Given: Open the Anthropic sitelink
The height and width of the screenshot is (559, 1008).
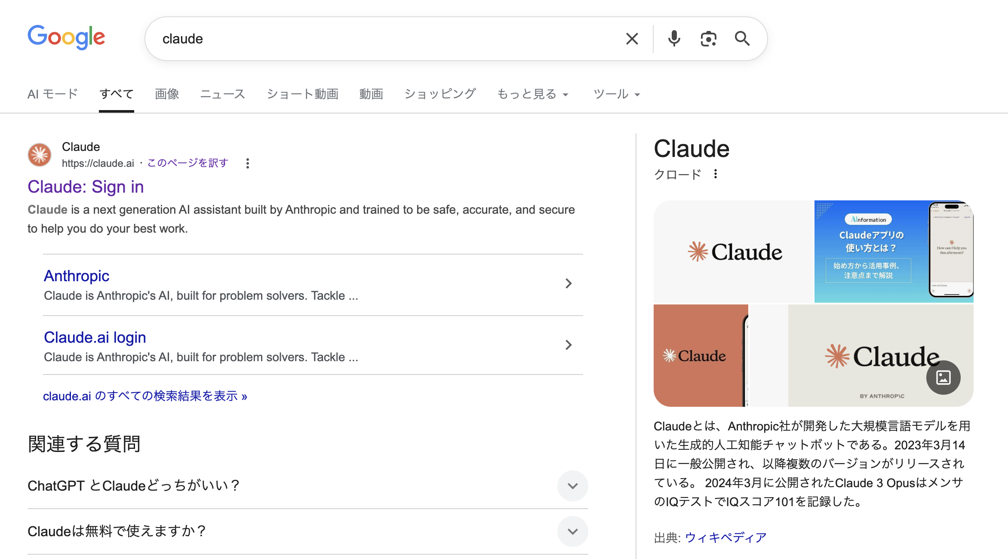Looking at the screenshot, I should [x=77, y=276].
